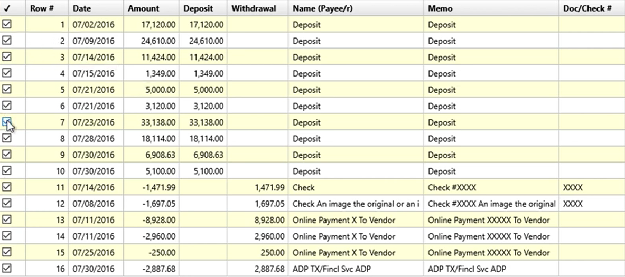Click the -2,960.00 amount cell
The image size is (625, 277).
pyautogui.click(x=152, y=236)
